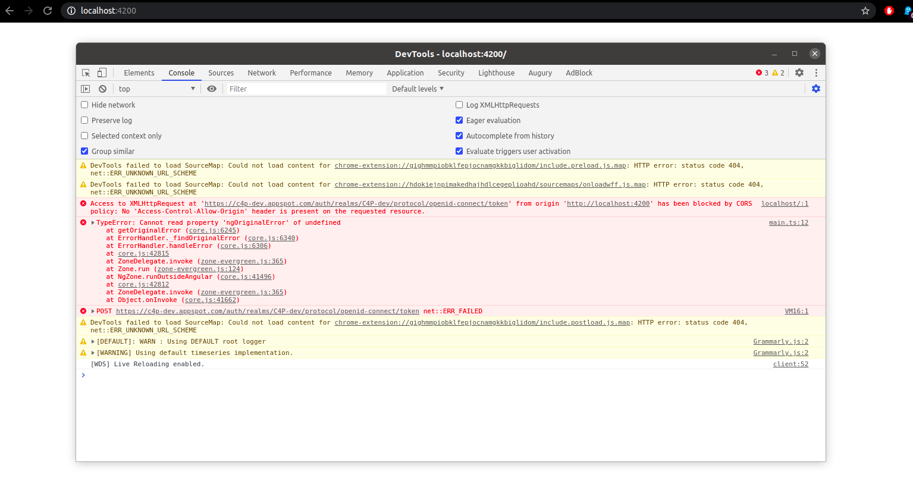Image resolution: width=913 pixels, height=481 pixels.
Task: Open the client:52 source link
Action: pyautogui.click(x=790, y=364)
